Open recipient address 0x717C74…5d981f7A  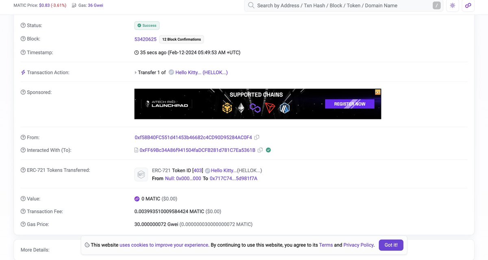[x=233, y=178]
